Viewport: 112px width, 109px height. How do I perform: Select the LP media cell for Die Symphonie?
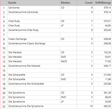tap(68, 102)
